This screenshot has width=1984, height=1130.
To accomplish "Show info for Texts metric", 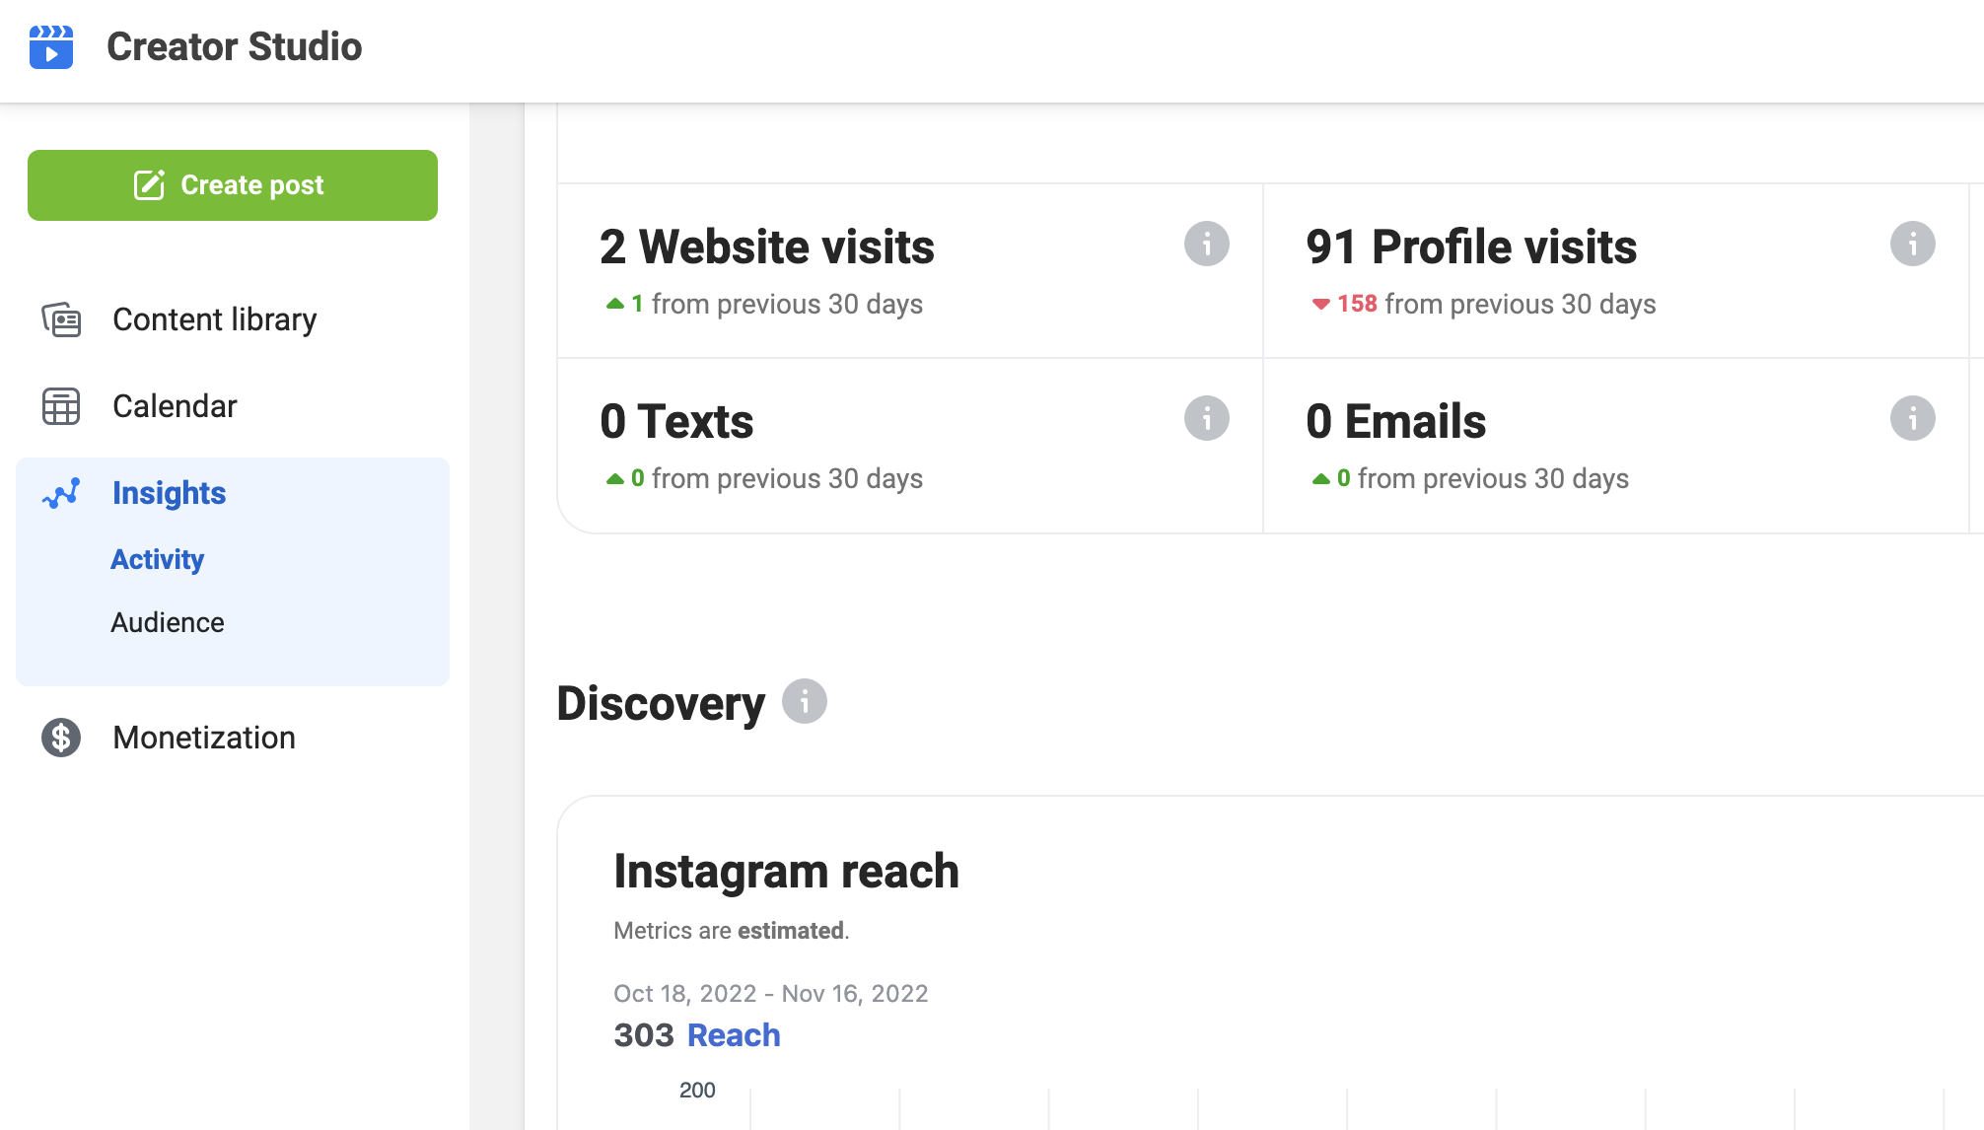I will 1206,418.
